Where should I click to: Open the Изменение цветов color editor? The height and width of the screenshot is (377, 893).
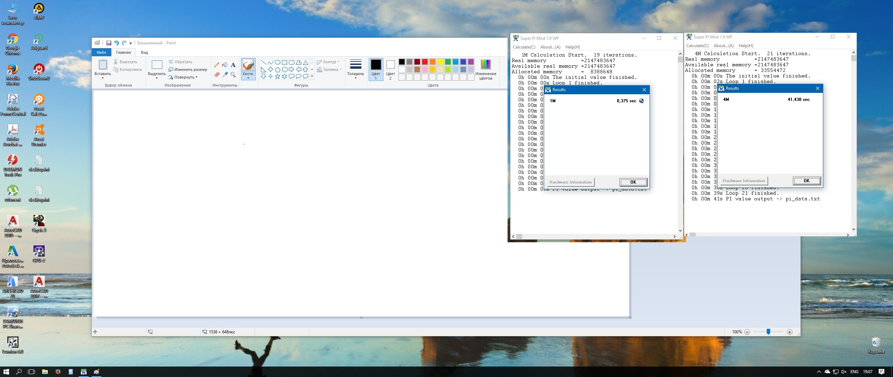click(486, 69)
